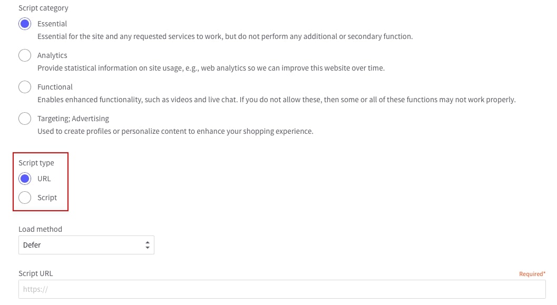Click the Essential category description sentence
This screenshot has height=305, width=557.
(224, 37)
